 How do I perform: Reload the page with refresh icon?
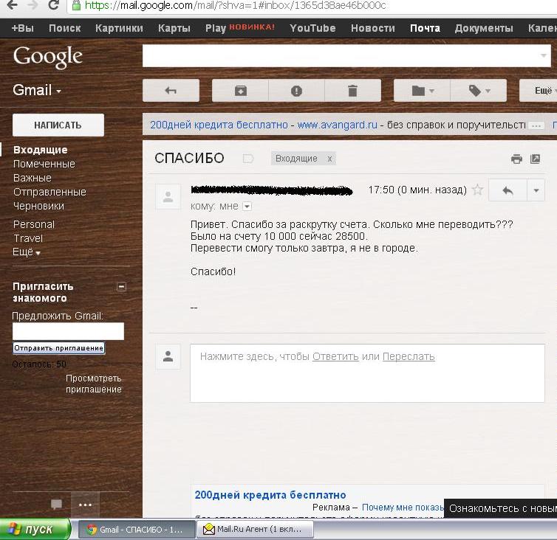pyautogui.click(x=54, y=5)
